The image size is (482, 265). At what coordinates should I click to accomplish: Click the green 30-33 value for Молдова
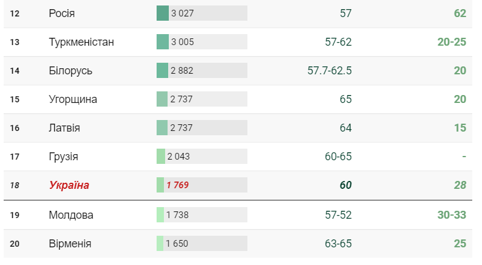tap(451, 215)
